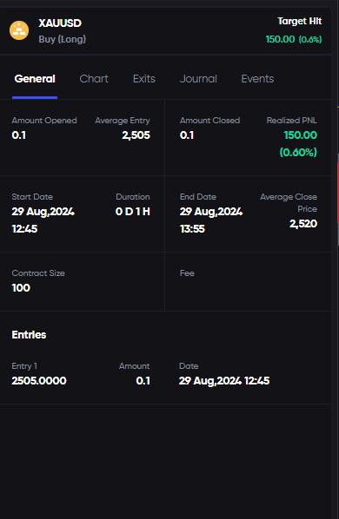Screen dimensions: 339x519
Task: Click the End Date 29 Aug,2024 13:55
Action: coord(211,220)
